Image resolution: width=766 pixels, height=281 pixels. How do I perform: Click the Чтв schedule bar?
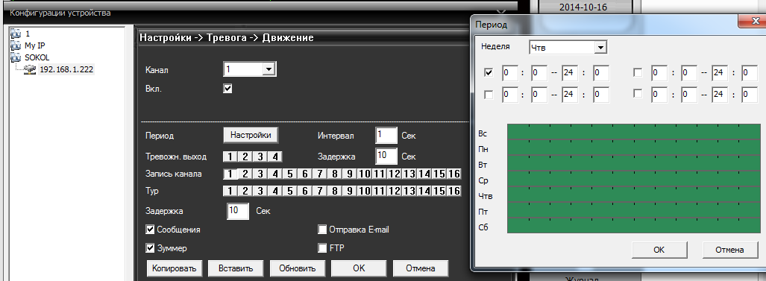click(633, 194)
